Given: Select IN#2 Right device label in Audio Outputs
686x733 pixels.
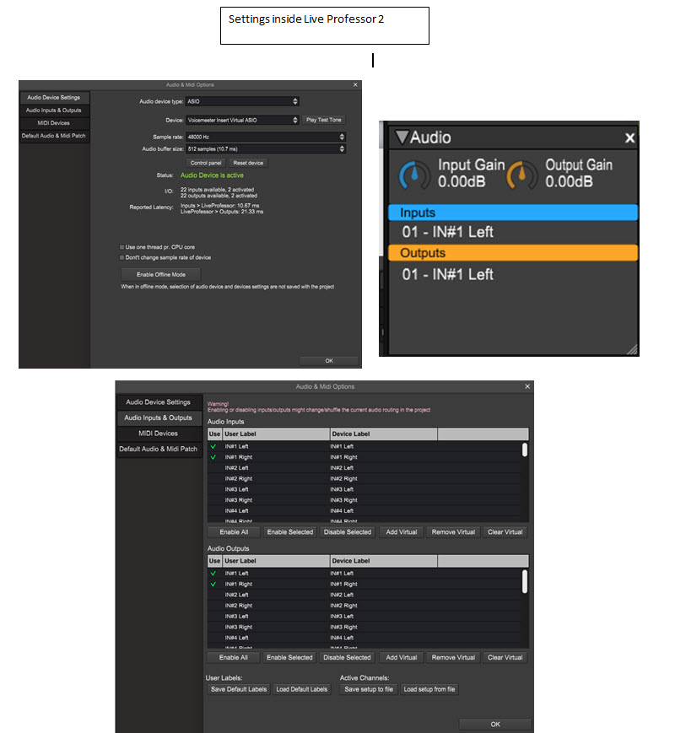Looking at the screenshot, I should pos(343,606).
